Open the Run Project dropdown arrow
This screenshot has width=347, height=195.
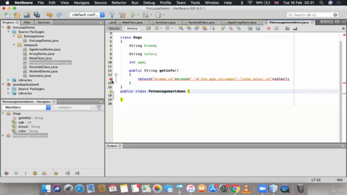pos(138,15)
